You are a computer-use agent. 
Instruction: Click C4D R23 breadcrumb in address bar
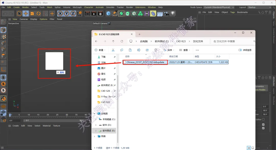click(181, 41)
